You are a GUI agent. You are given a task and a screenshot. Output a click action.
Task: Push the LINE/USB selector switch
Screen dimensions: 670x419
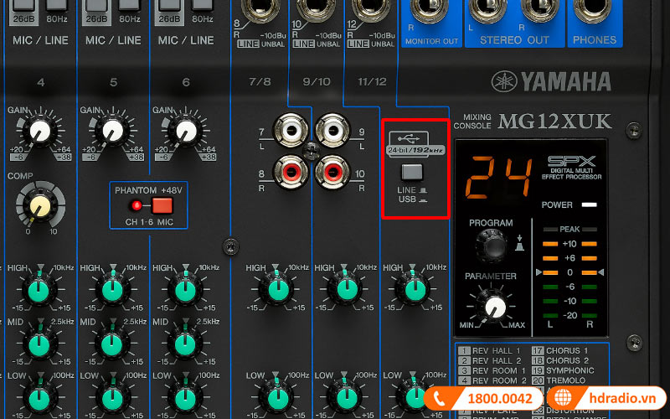[412, 173]
